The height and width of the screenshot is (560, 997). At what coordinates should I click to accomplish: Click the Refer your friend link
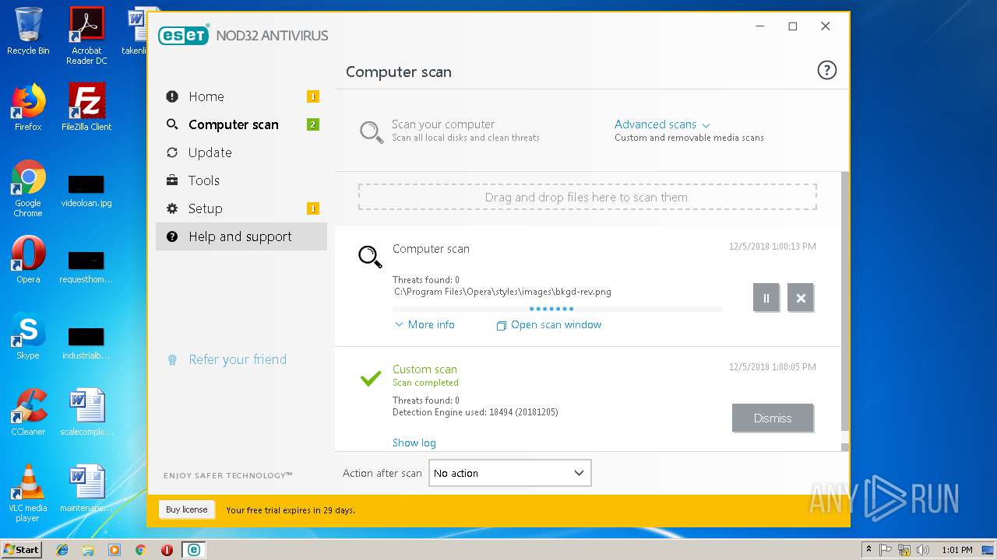[238, 359]
